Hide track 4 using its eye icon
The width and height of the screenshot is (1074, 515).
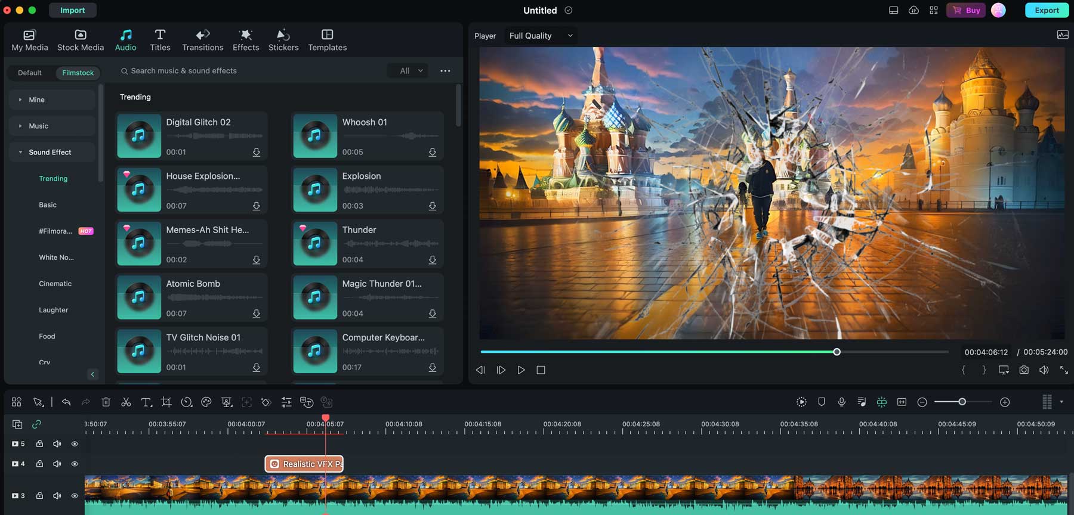pyautogui.click(x=75, y=464)
